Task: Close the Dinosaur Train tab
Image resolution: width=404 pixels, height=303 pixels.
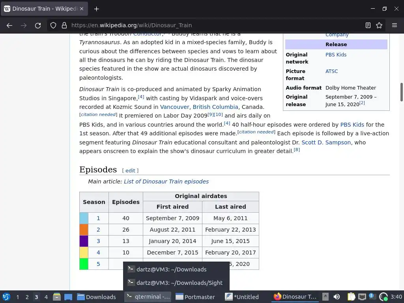Action: point(82,9)
